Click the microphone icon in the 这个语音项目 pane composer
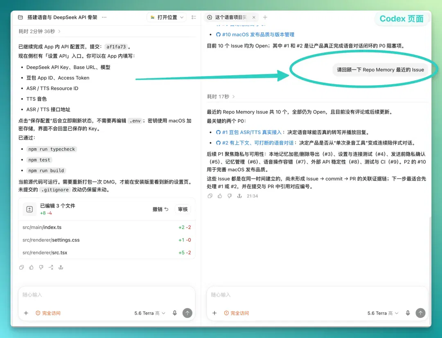 click(408, 313)
